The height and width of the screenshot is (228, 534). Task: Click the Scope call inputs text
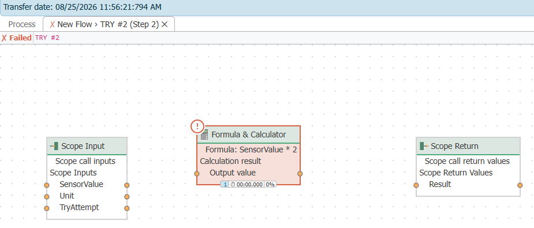tap(85, 161)
